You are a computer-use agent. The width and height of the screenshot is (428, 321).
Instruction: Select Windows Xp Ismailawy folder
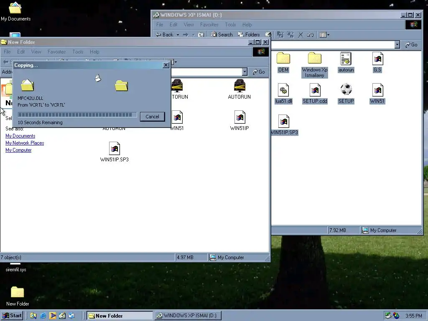(315, 65)
